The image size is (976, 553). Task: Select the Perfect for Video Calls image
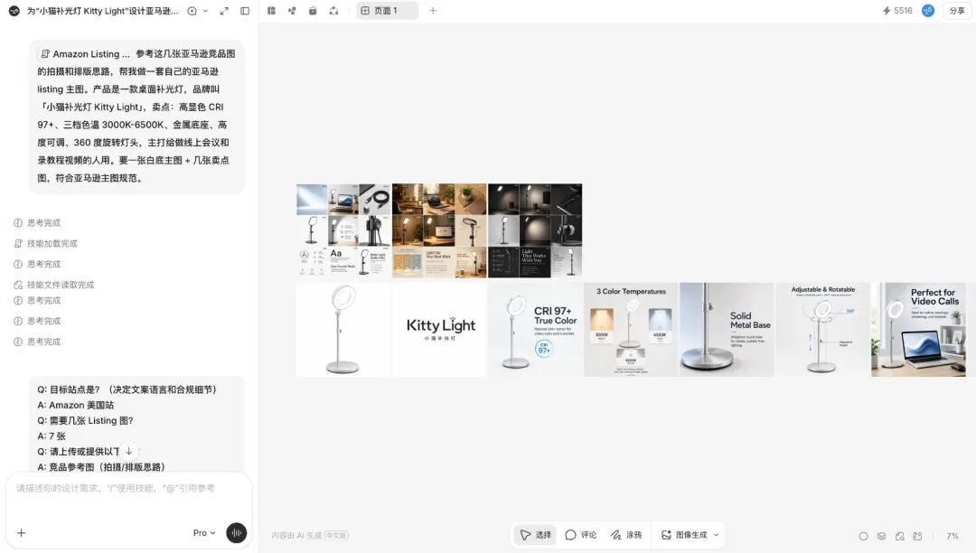[918, 330]
